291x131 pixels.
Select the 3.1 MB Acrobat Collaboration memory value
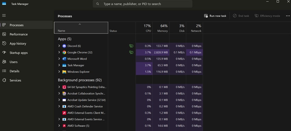[x=161, y=93]
